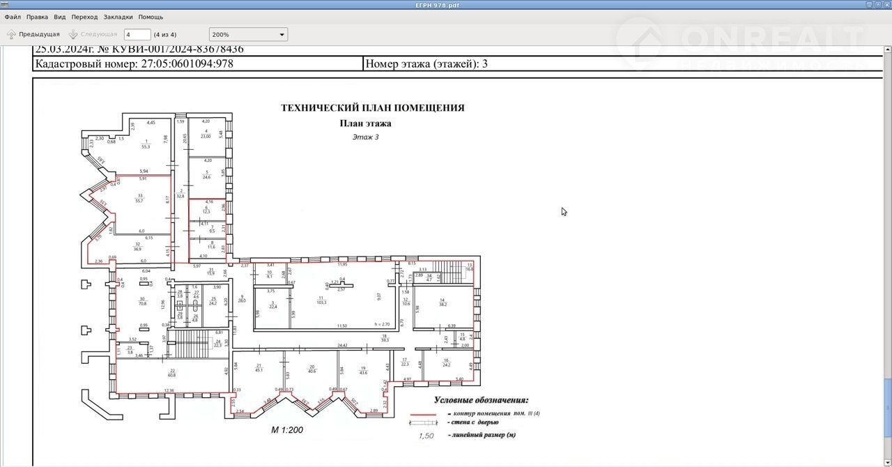Open the Закладки menu
Image resolution: width=892 pixels, height=467 pixels.
[x=118, y=17]
